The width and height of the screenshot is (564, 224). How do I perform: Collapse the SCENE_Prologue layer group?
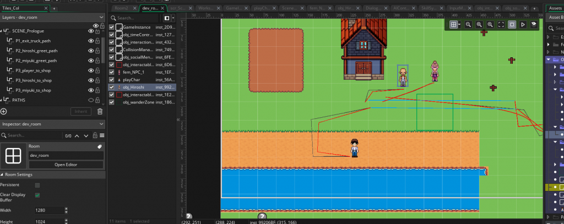[x=2, y=31]
